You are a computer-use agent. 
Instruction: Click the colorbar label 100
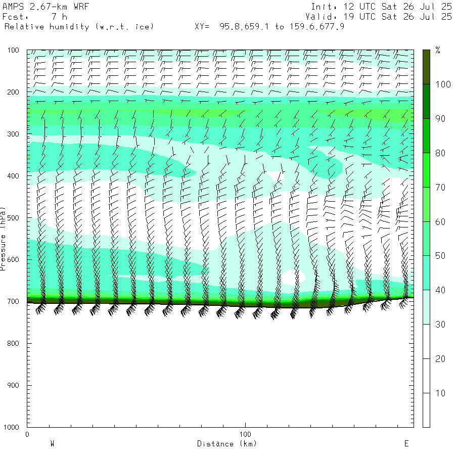[x=443, y=84]
